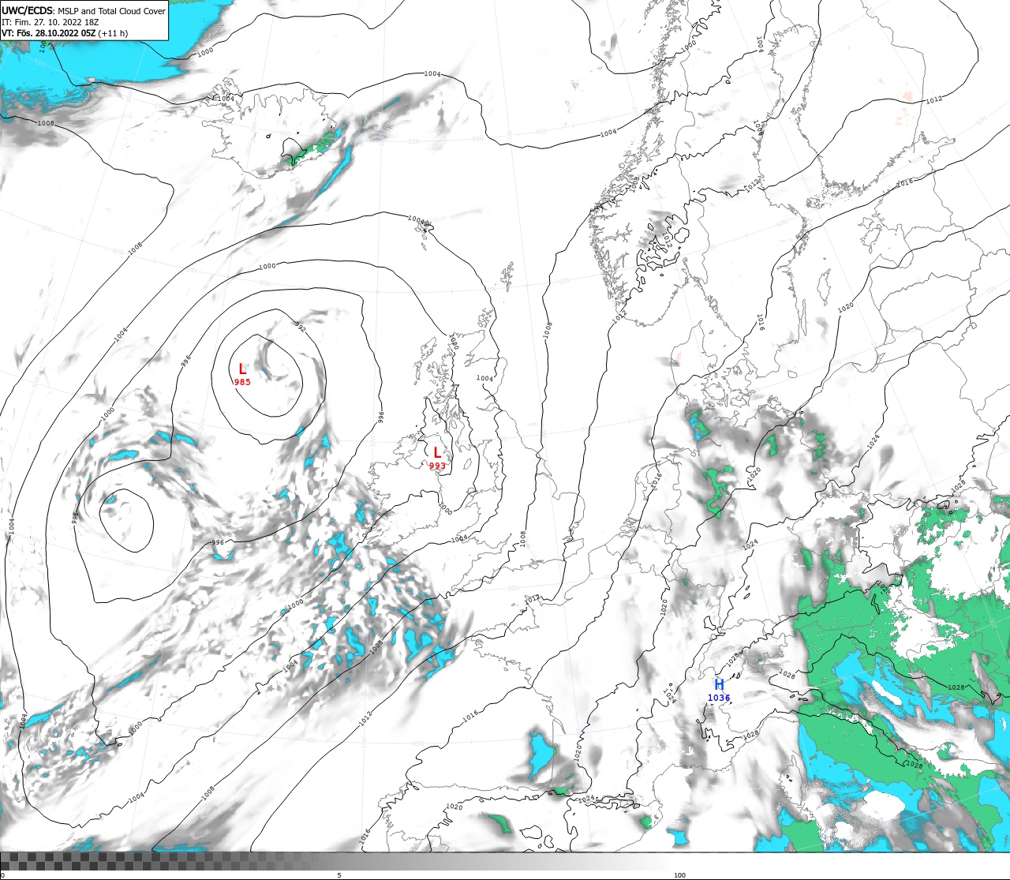Viewport: 1010px width, 880px height.
Task: Select the 993 pressure value over Britain
Action: click(x=437, y=466)
